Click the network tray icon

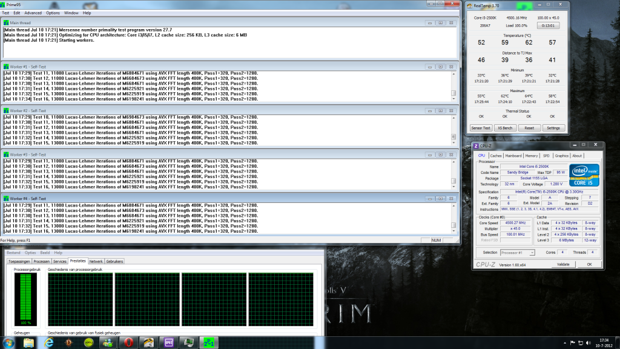[x=581, y=343]
